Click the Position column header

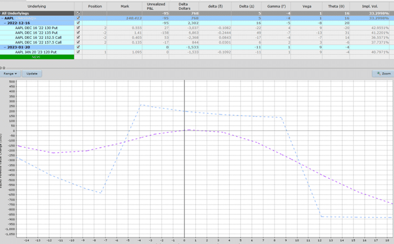(95, 6)
